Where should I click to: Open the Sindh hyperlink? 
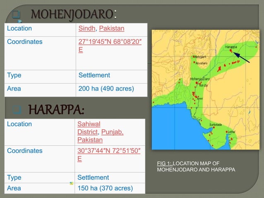[x=87, y=28]
